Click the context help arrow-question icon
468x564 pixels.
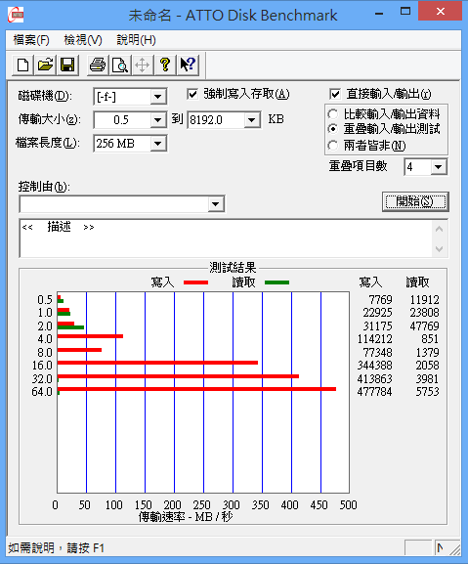188,65
